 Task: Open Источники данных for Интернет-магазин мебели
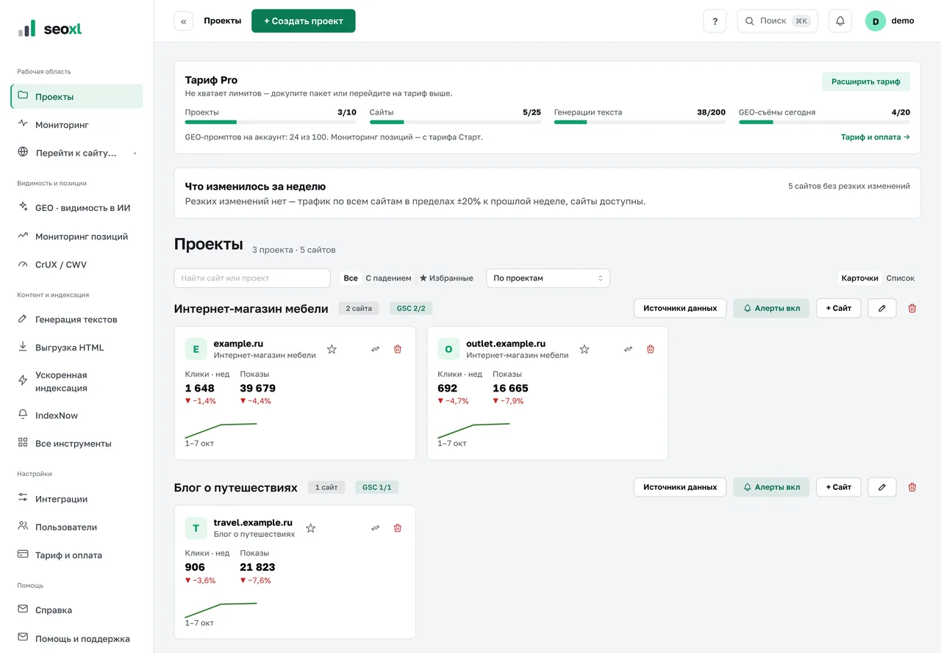pyautogui.click(x=680, y=309)
